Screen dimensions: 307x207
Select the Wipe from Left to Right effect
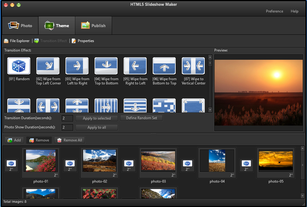click(x=77, y=66)
